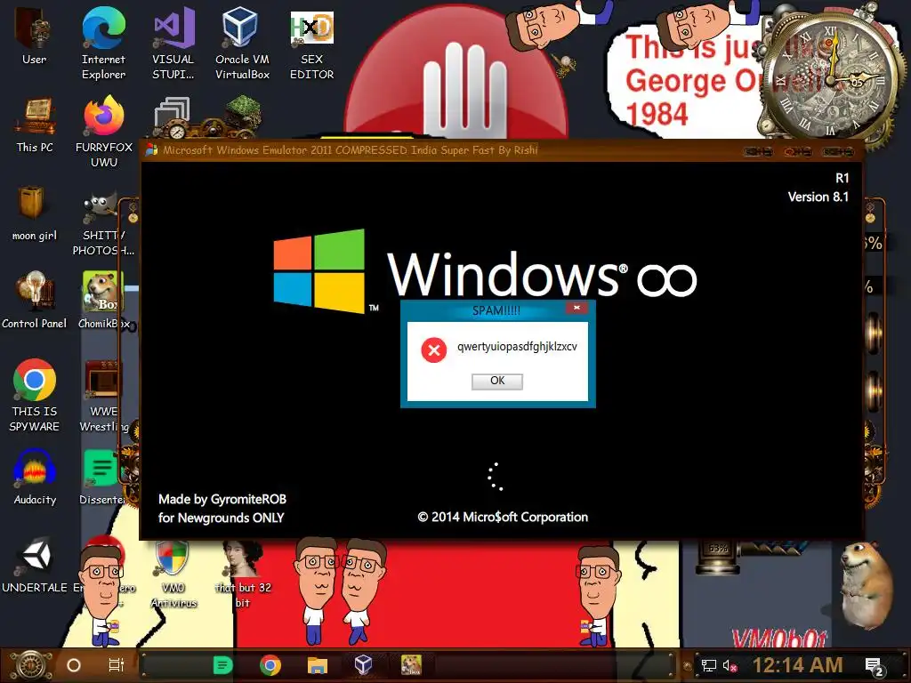Screen dimensions: 911x683
Task: Click the qwertyuiopasdfghjklzxcv message text
Action: (517, 347)
